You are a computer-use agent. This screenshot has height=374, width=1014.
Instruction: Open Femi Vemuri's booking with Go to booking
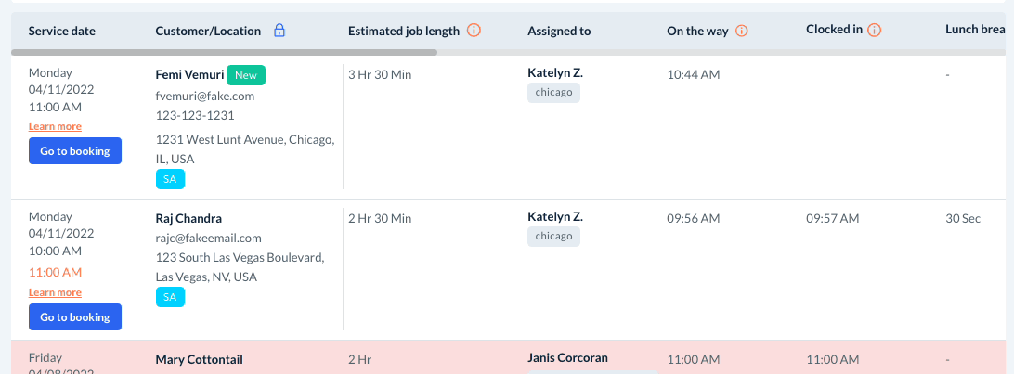(x=74, y=150)
